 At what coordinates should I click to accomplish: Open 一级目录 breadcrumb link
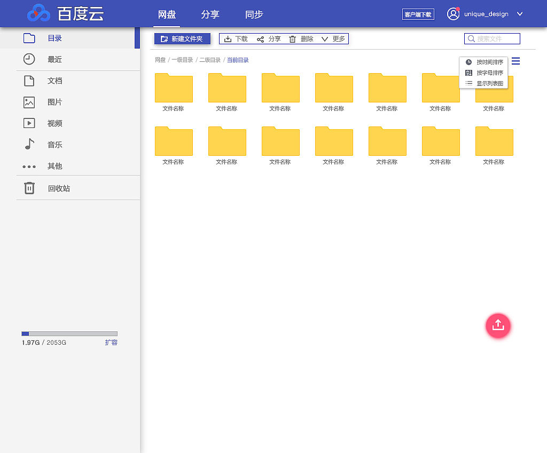(182, 60)
